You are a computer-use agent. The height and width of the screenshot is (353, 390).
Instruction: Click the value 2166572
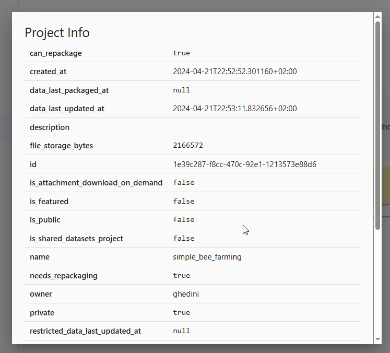click(188, 145)
